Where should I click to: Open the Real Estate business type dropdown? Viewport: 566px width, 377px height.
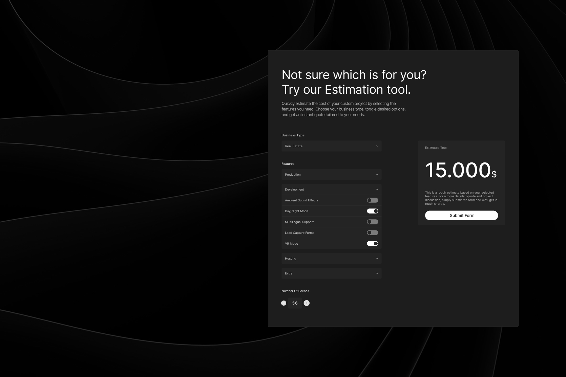click(294, 146)
